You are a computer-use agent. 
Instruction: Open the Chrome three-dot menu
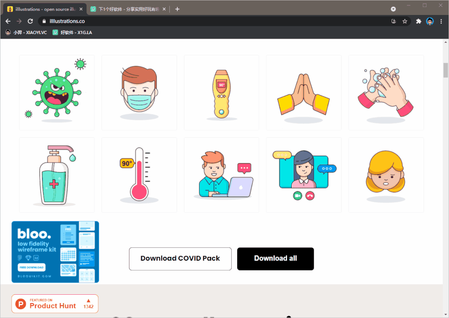pyautogui.click(x=441, y=21)
